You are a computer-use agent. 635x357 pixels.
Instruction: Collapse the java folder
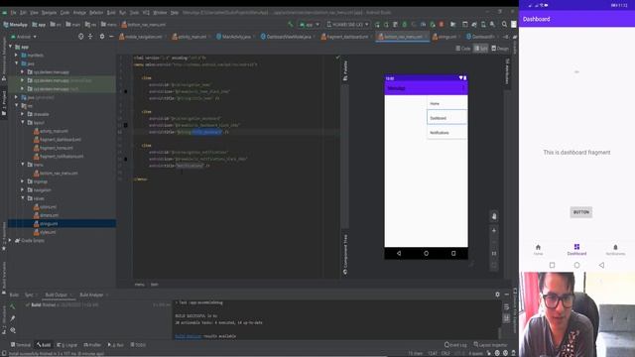coord(17,63)
